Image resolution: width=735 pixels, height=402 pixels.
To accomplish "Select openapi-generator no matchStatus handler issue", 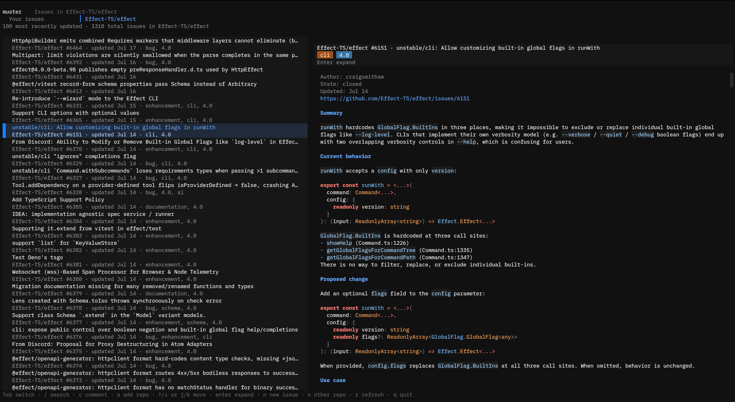I will tap(155, 388).
